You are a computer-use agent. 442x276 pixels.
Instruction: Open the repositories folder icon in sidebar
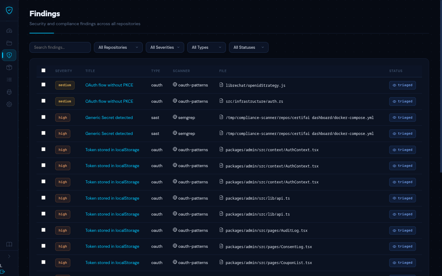coord(9,43)
